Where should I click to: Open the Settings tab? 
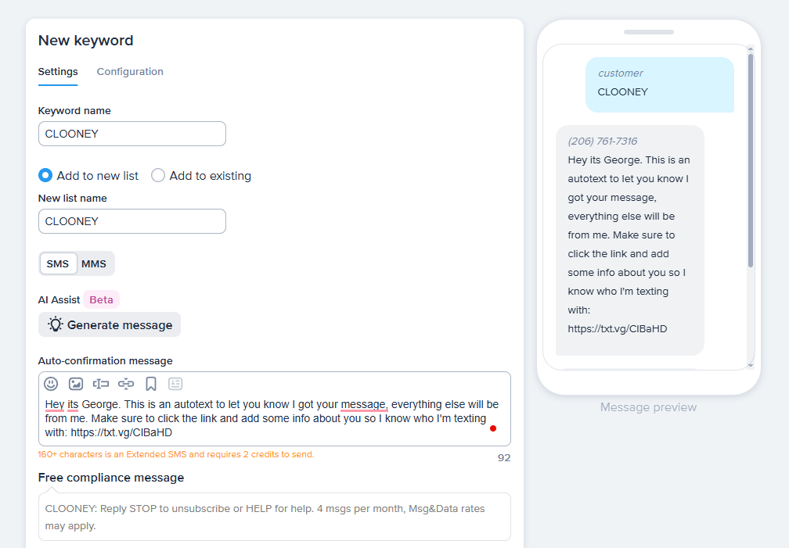pyautogui.click(x=58, y=72)
